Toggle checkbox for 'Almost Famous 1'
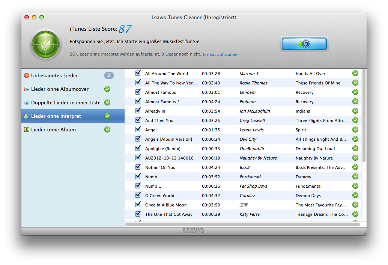This screenshot has width=388, height=265. 138,101
